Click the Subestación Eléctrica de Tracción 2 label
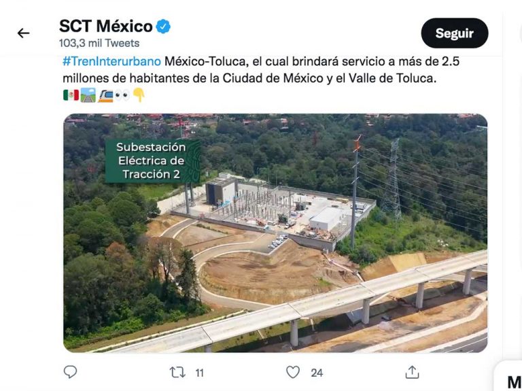The height and width of the screenshot is (391, 522). (x=152, y=161)
